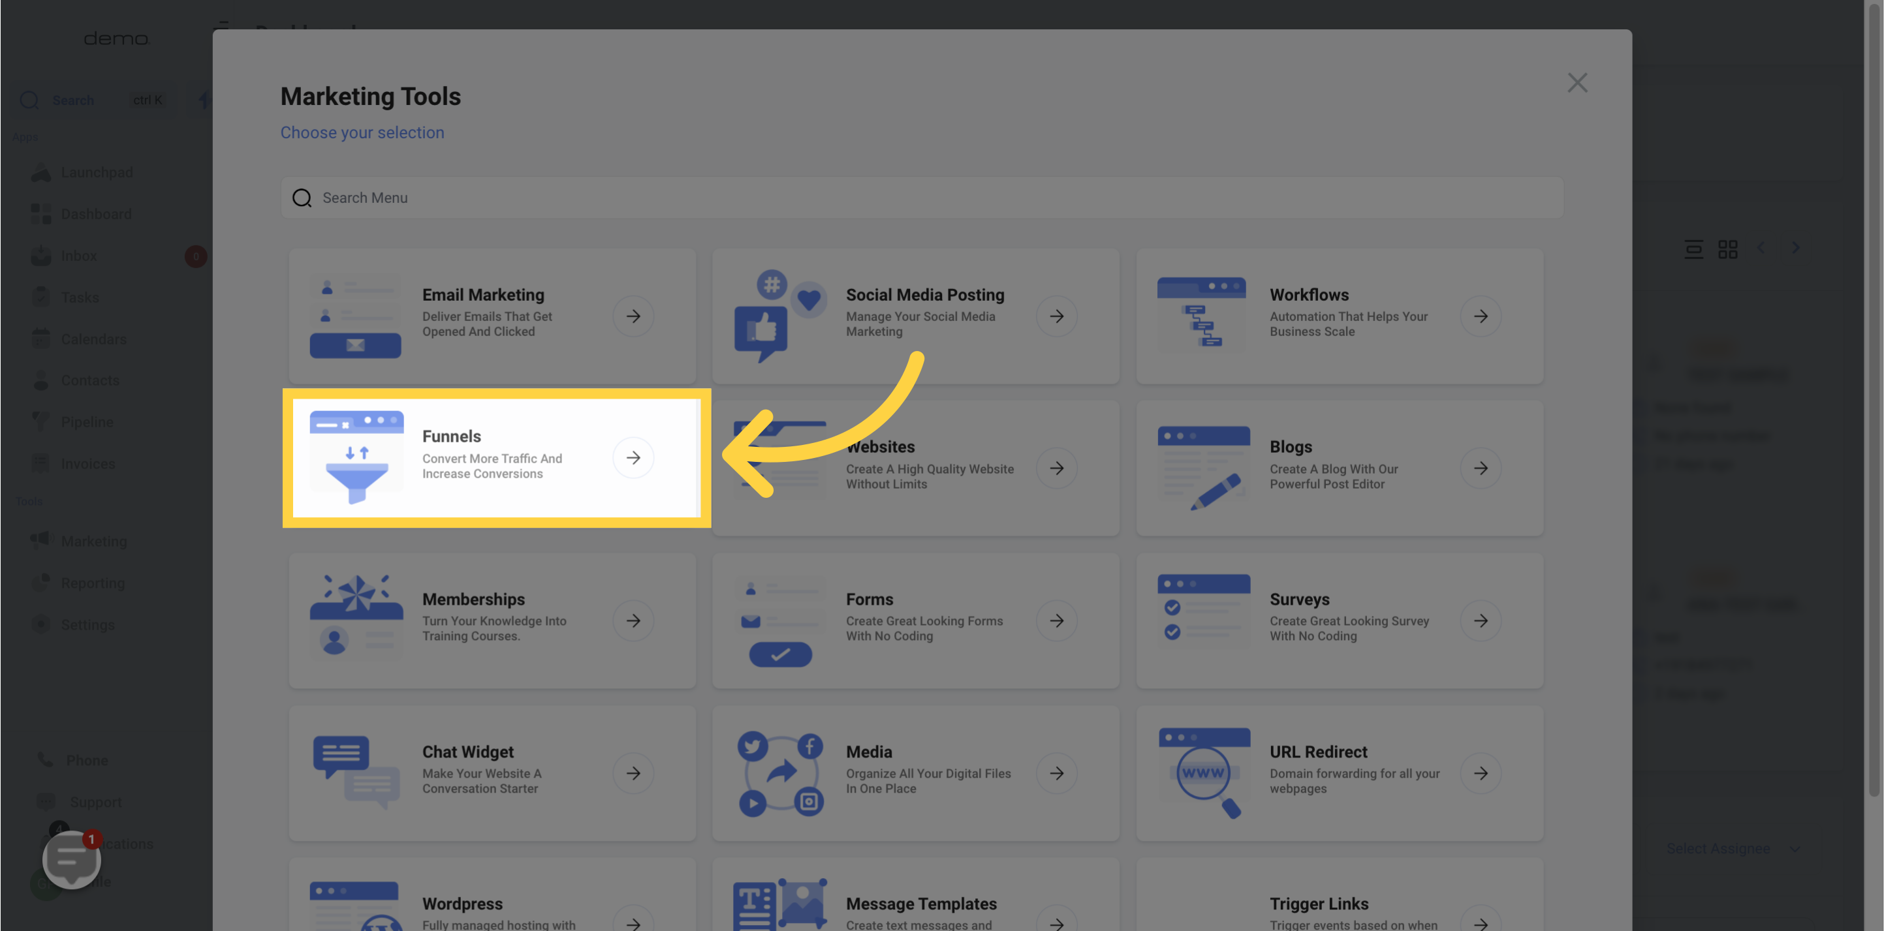Click the Memberships illustration icon
This screenshot has height=931, width=1884.
[x=356, y=617]
